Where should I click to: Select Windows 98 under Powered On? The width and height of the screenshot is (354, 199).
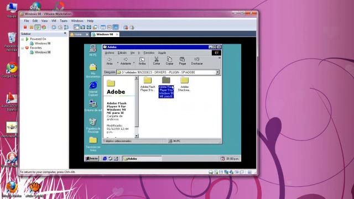[x=42, y=43]
